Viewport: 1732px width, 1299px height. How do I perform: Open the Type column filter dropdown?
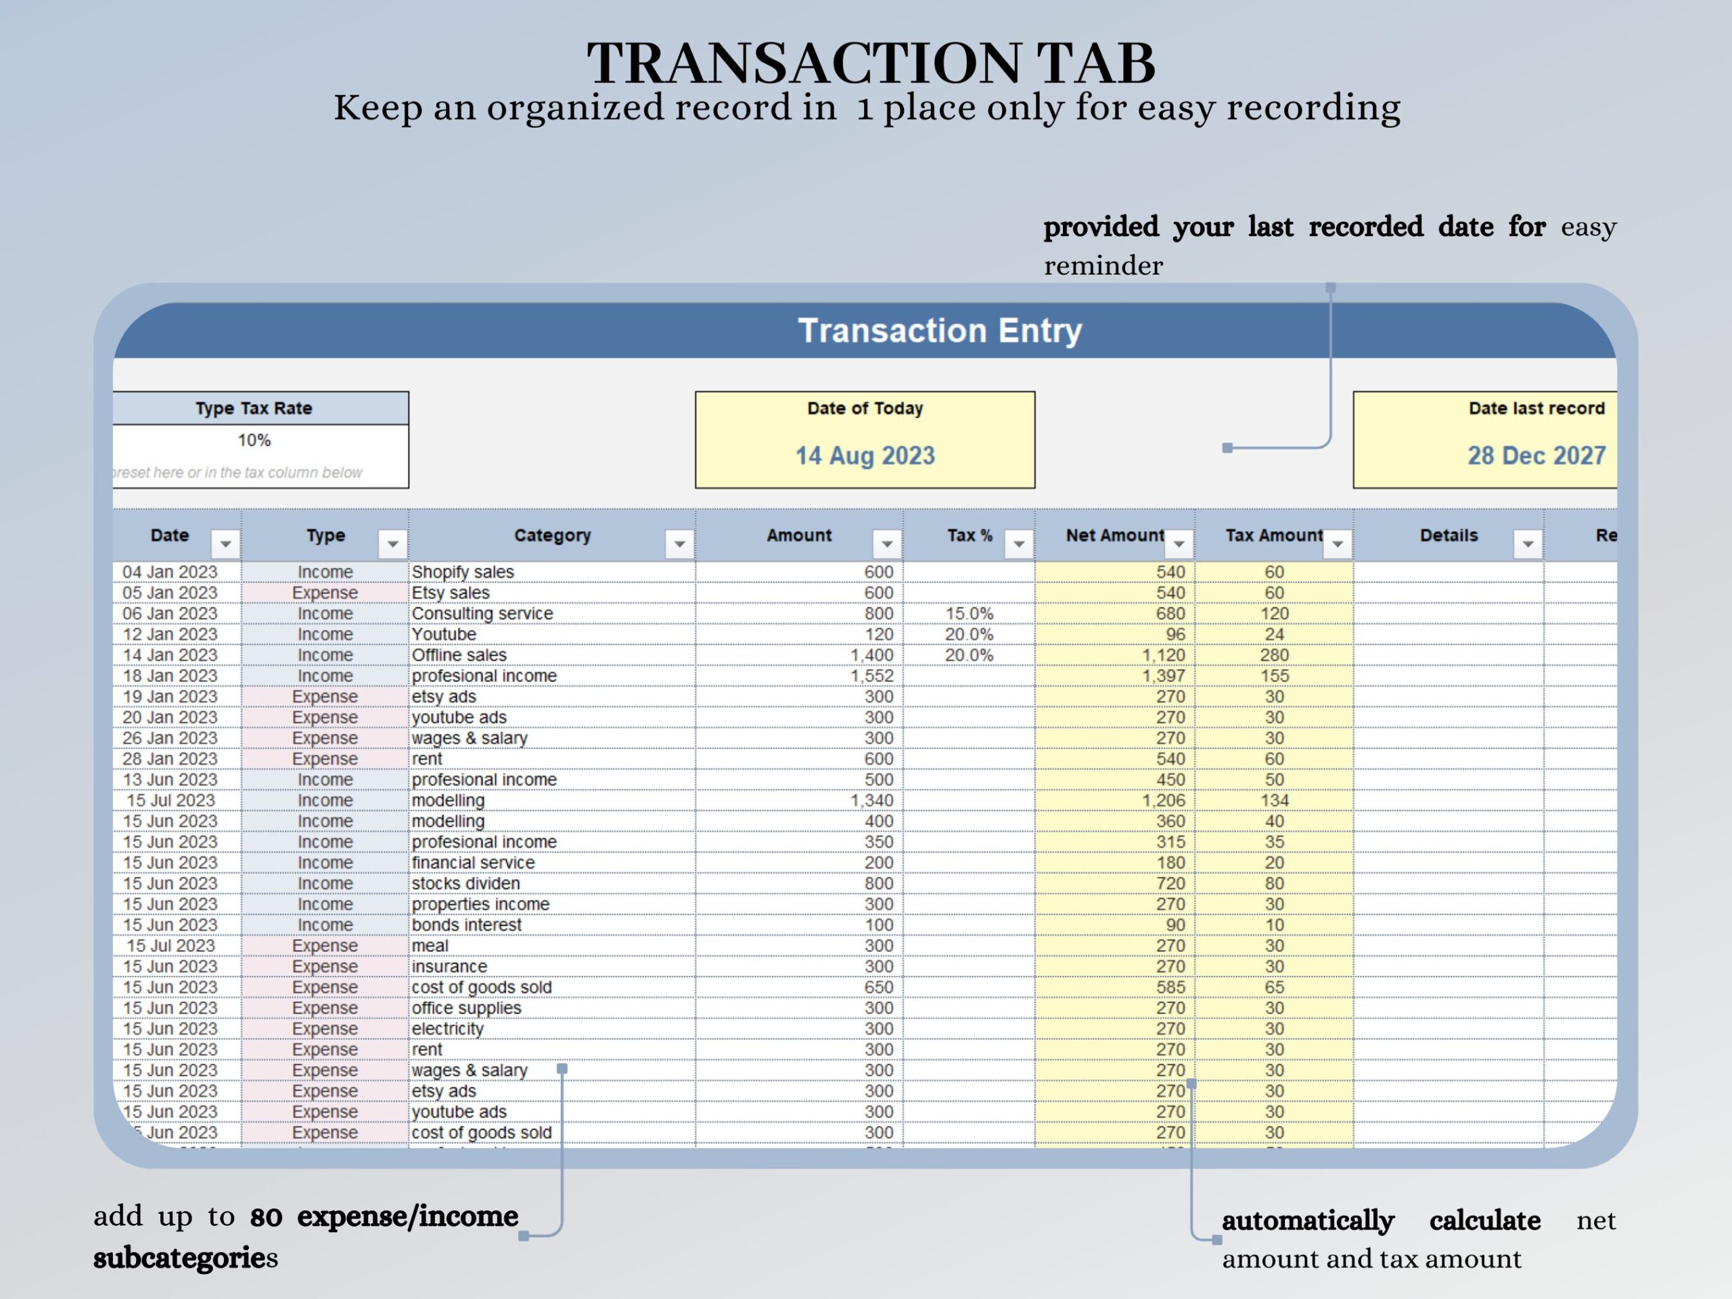[x=392, y=543]
